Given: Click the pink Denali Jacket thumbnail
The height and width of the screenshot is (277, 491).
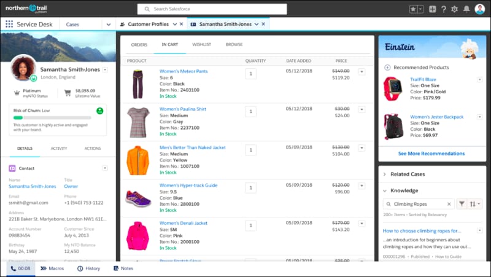Looking at the screenshot, I should (137, 236).
